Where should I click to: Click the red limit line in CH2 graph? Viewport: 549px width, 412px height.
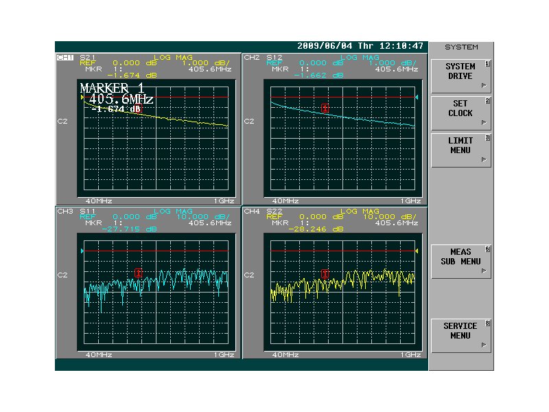click(371, 97)
